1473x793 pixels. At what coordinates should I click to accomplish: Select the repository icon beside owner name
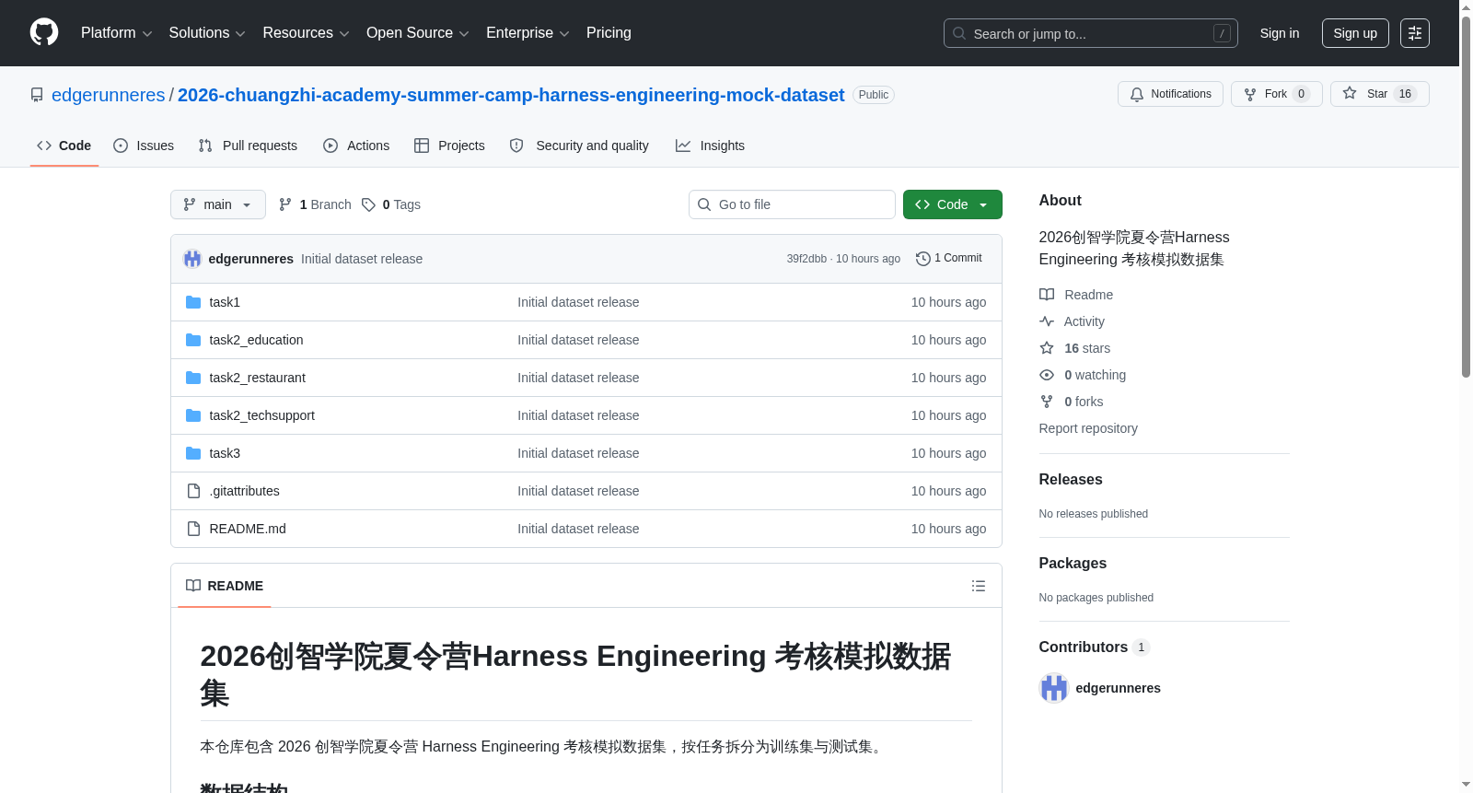tap(37, 95)
